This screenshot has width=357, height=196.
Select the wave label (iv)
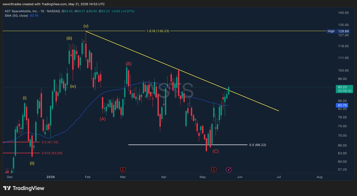click(x=73, y=87)
